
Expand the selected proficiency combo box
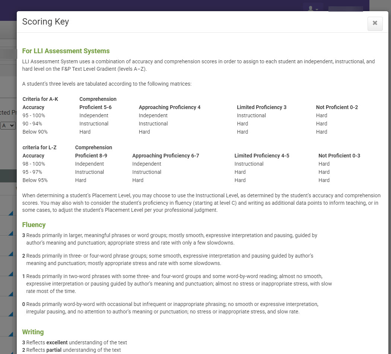click(8, 125)
